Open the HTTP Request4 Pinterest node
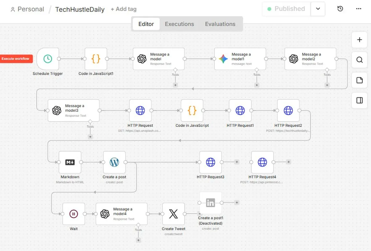Image resolution: width=371 pixels, height=251 pixels. pyautogui.click(x=262, y=162)
